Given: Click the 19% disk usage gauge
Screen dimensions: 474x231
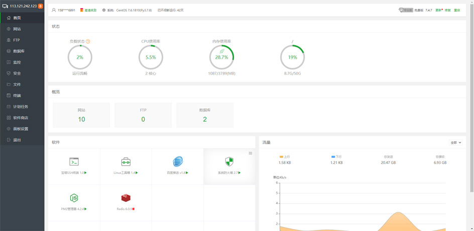Looking at the screenshot, I should 292,57.
